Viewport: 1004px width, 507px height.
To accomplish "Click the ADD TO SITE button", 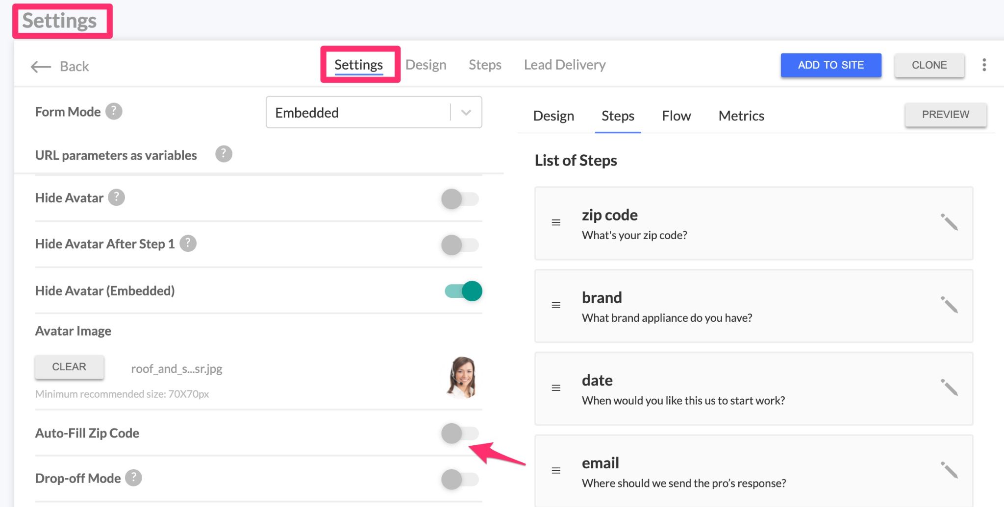I will coord(830,65).
